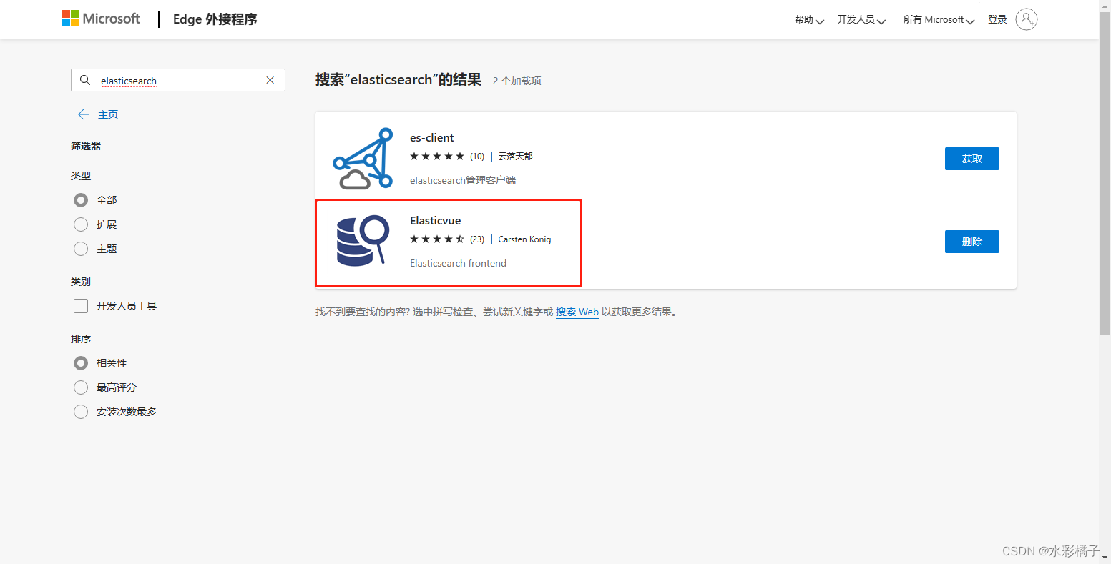Click publisher name 云落天都
The height and width of the screenshot is (564, 1111).
[515, 156]
